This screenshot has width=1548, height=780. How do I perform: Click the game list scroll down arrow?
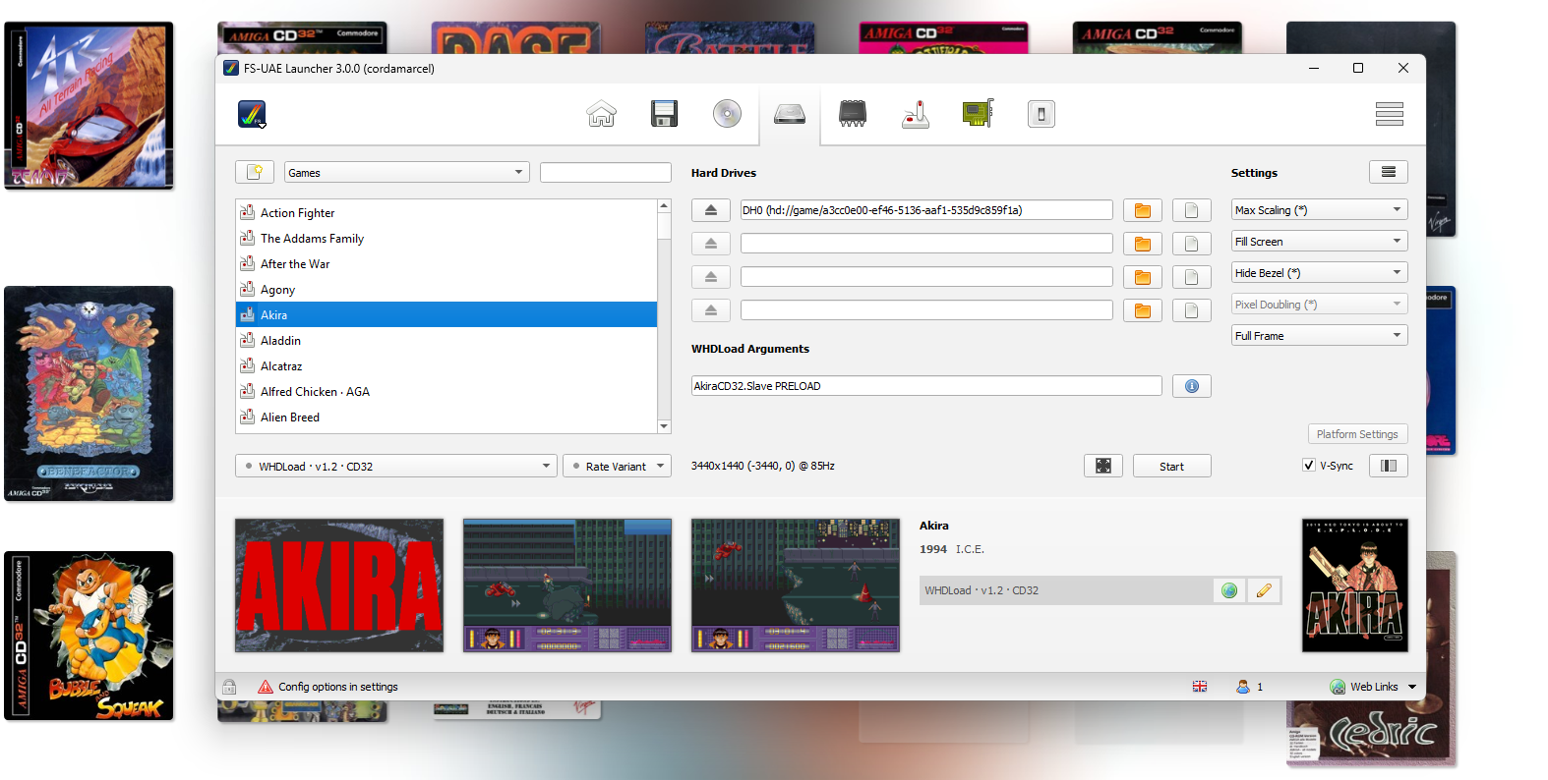coord(664,426)
